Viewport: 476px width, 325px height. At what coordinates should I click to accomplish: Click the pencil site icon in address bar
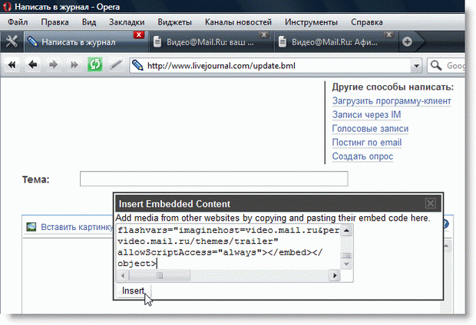pyautogui.click(x=138, y=65)
